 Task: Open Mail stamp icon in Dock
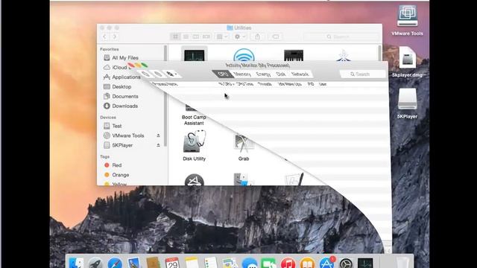[134, 263]
